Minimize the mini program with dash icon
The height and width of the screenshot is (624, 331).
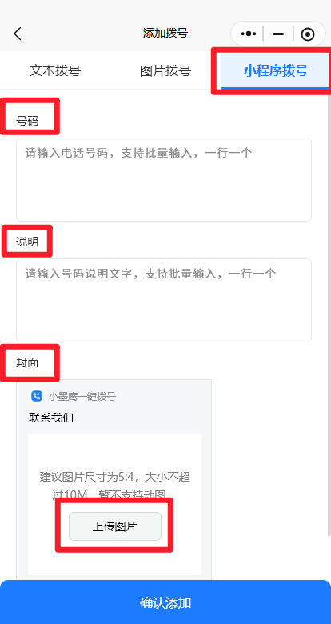point(278,34)
